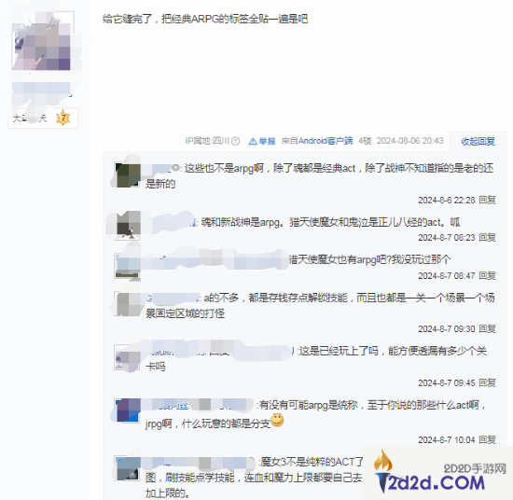This screenshot has width=513, height=500.
Task: Open the Android客户端 link
Action: click(x=326, y=141)
